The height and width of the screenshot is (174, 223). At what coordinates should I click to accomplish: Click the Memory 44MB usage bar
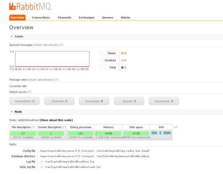(x=108, y=134)
